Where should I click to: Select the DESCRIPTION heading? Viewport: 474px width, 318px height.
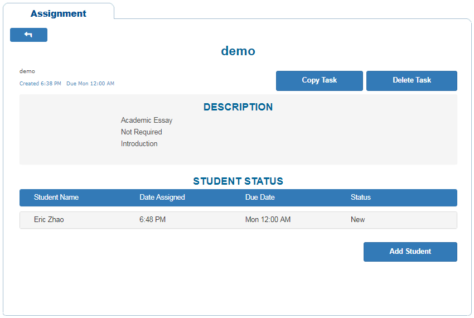(x=238, y=107)
